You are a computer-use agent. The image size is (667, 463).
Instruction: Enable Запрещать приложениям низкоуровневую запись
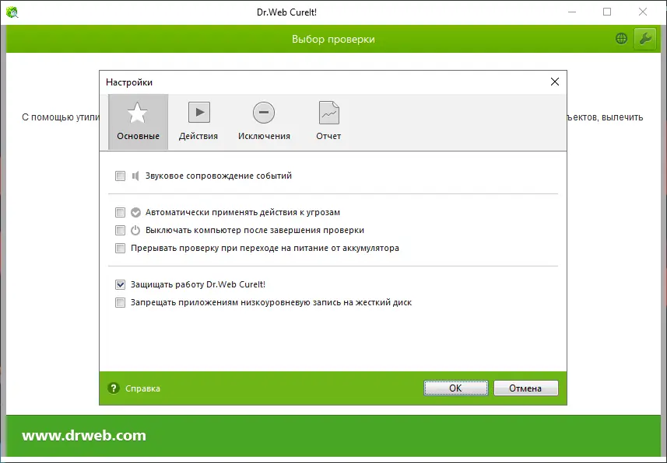(x=121, y=302)
